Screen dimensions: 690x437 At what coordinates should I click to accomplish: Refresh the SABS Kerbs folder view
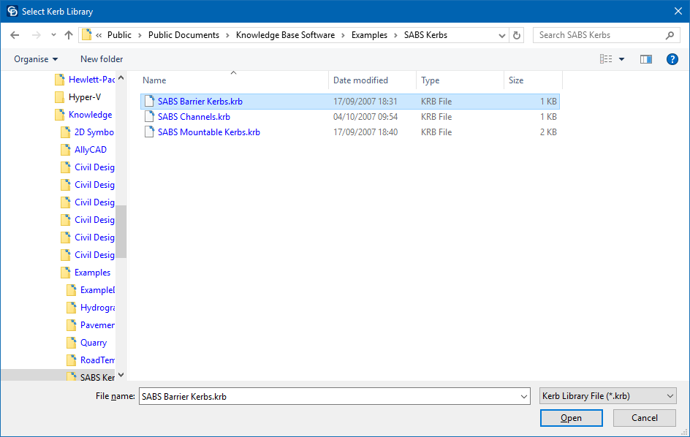click(517, 35)
